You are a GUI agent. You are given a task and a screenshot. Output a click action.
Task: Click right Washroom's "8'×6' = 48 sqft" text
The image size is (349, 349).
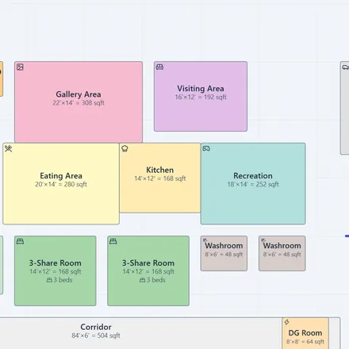click(x=282, y=255)
